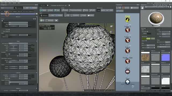Select the Frond generator node

tap(127, 19)
